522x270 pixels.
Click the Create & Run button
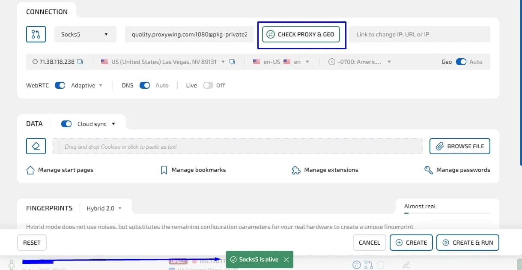point(468,243)
